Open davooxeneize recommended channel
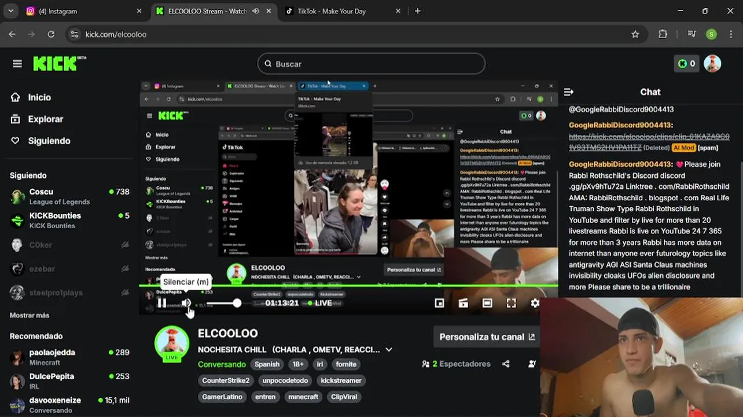This screenshot has height=417, width=743. point(69,404)
